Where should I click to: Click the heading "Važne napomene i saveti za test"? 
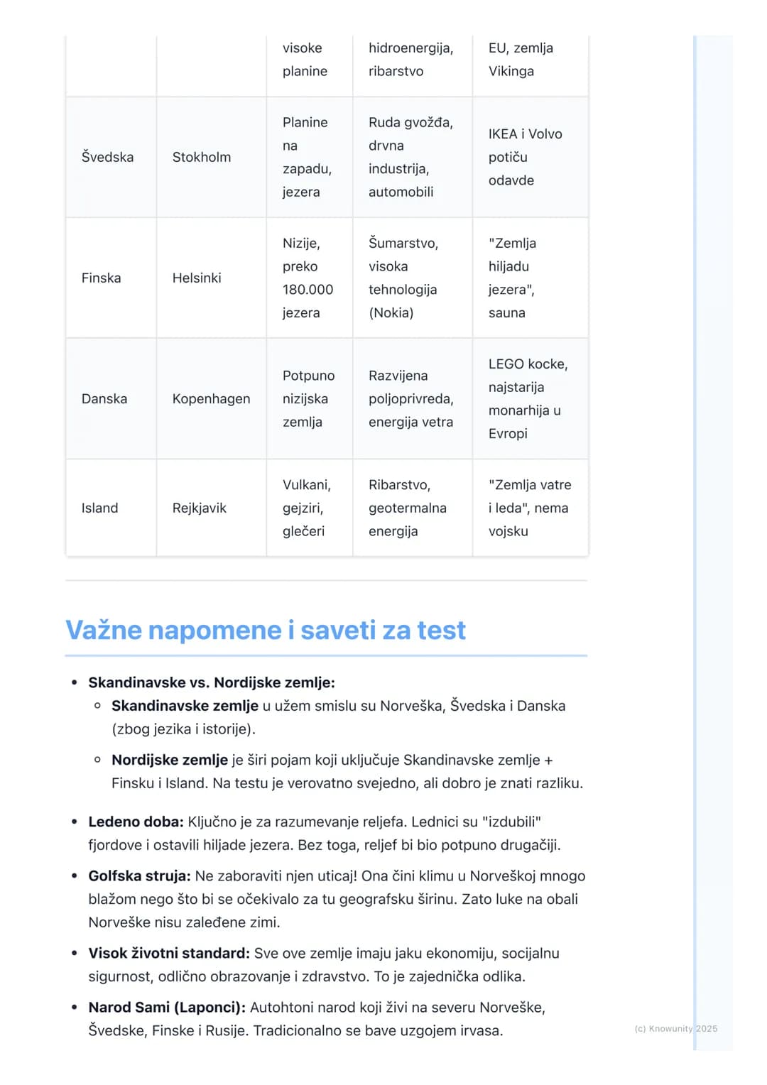point(266,630)
